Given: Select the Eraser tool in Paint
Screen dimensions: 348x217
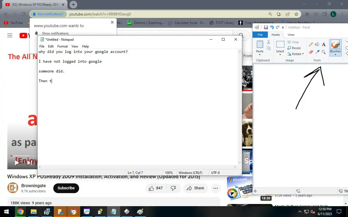Looking at the screenshot, I should (311, 52).
